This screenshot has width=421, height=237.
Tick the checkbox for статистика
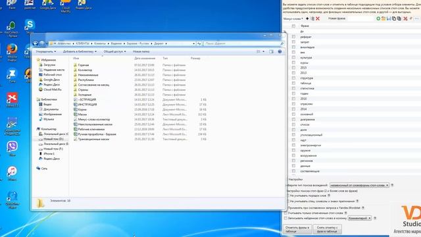click(293, 88)
